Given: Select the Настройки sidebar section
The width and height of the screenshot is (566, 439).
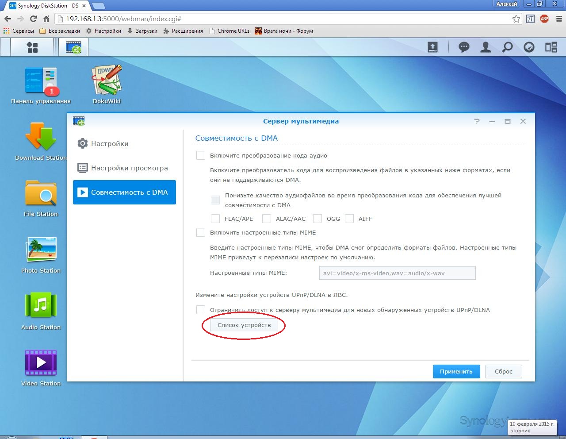Looking at the screenshot, I should coord(110,144).
